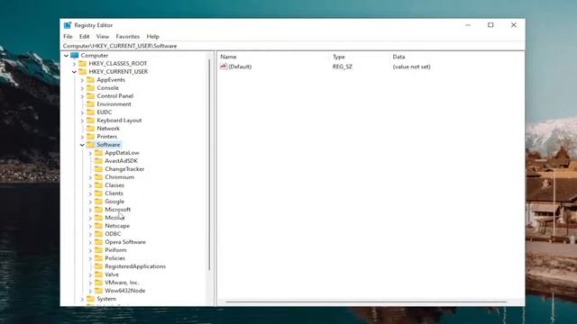The width and height of the screenshot is (577, 324).
Task: Expand the Wow6432Node key arrow
Action: coord(90,291)
